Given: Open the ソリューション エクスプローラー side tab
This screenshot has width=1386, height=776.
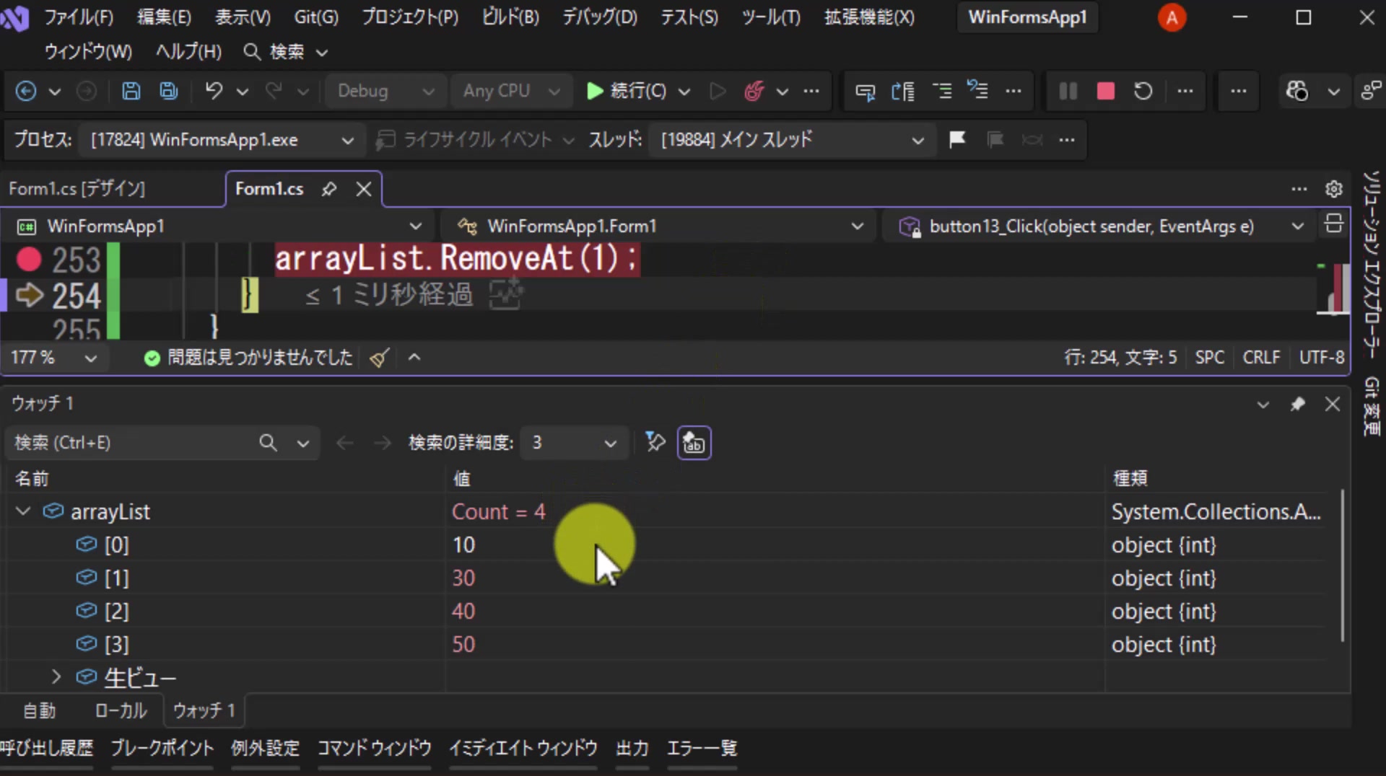Looking at the screenshot, I should coord(1372,264).
